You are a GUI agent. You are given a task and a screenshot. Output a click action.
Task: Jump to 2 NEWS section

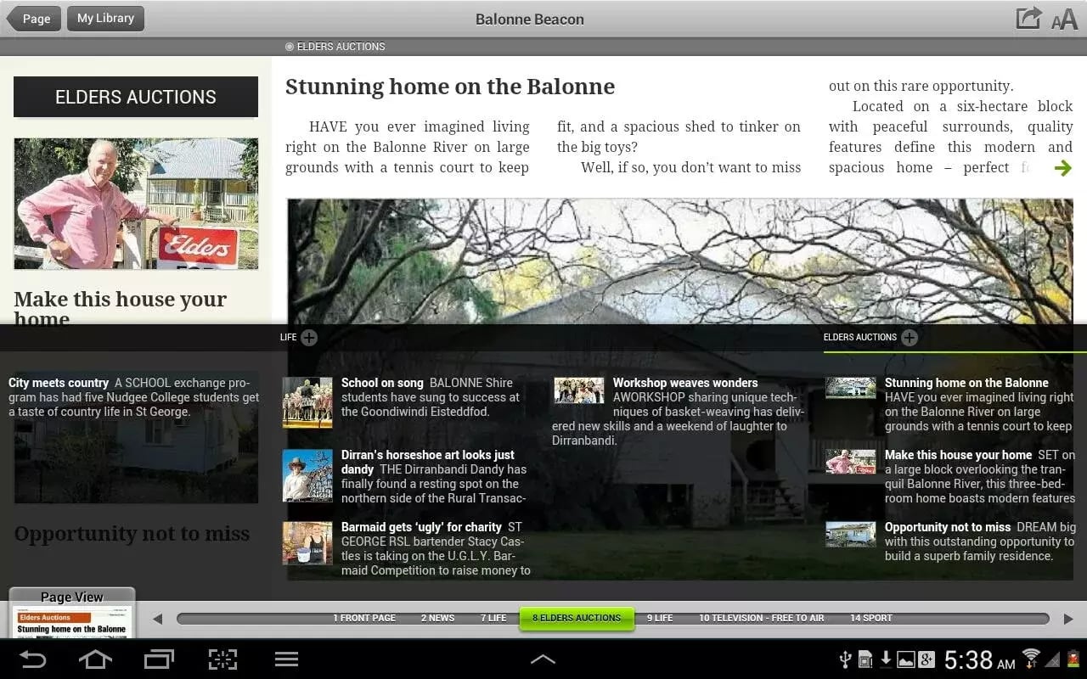coord(437,618)
